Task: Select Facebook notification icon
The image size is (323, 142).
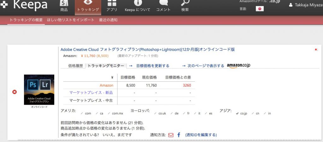Action: [x=179, y=135]
